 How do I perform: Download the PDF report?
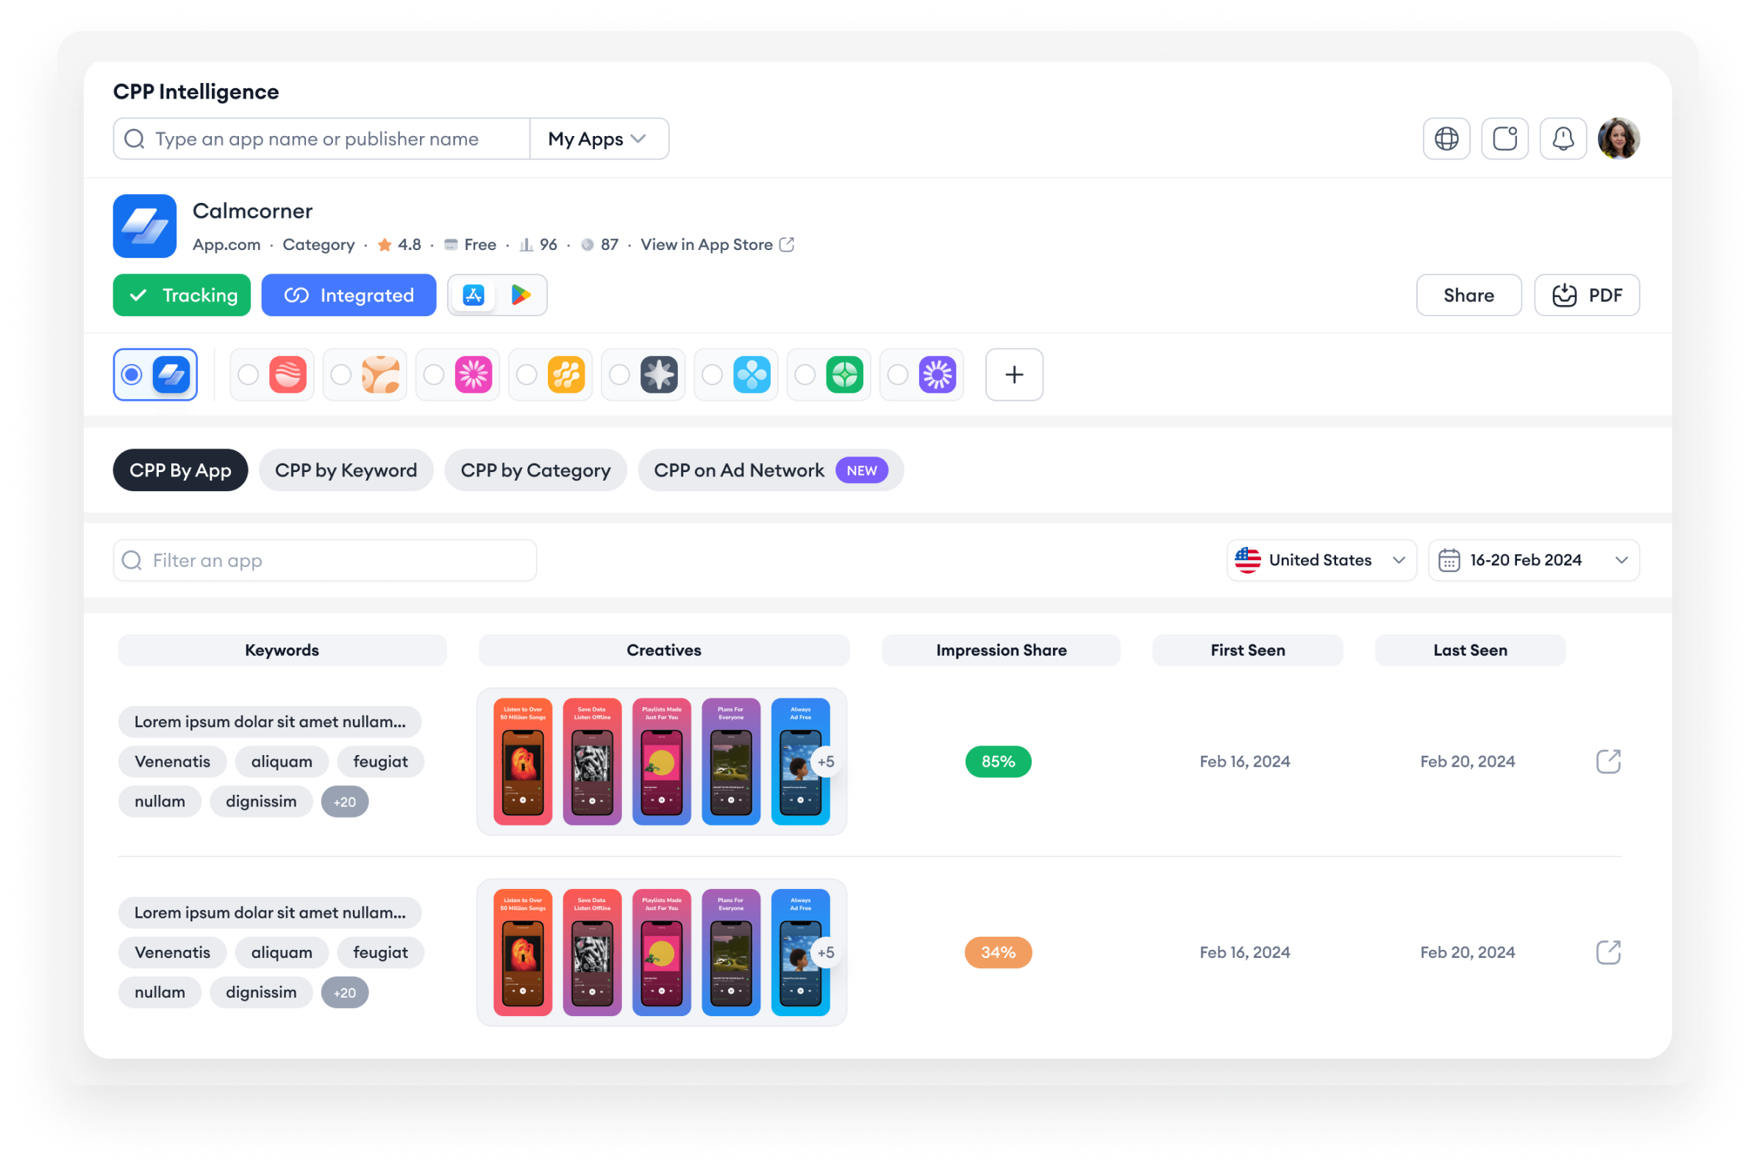click(x=1586, y=296)
